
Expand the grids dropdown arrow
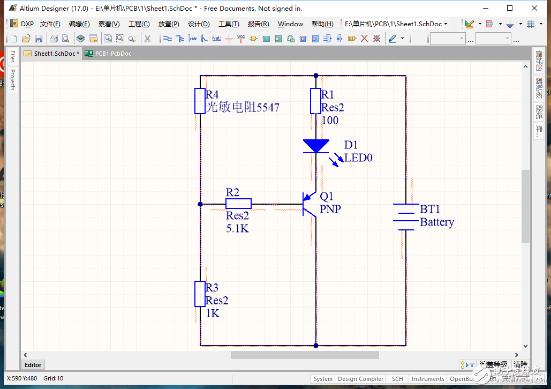click(x=540, y=24)
